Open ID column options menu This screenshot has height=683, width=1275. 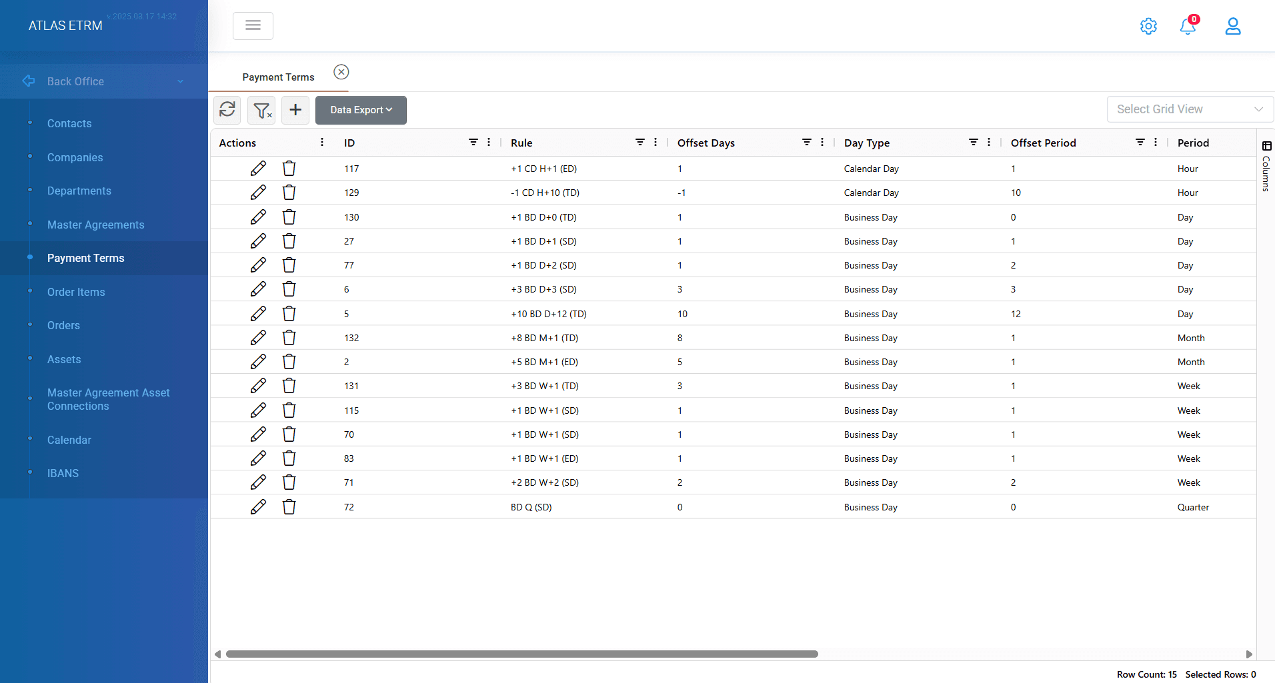(489, 143)
